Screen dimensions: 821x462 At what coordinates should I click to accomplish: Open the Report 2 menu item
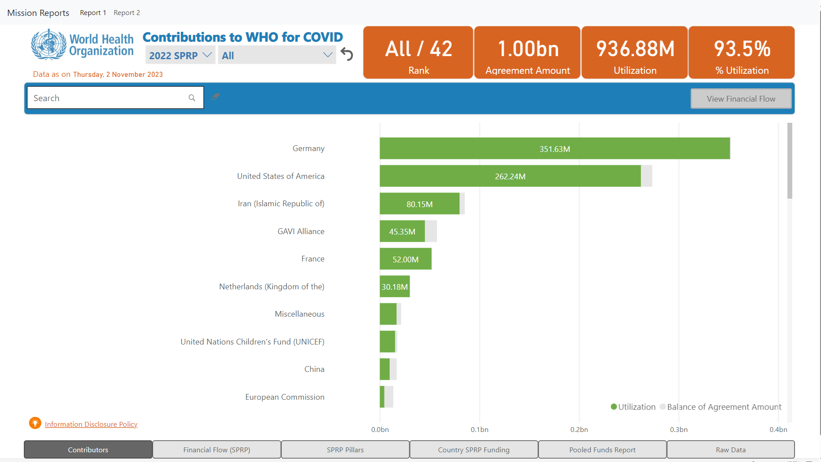click(127, 12)
